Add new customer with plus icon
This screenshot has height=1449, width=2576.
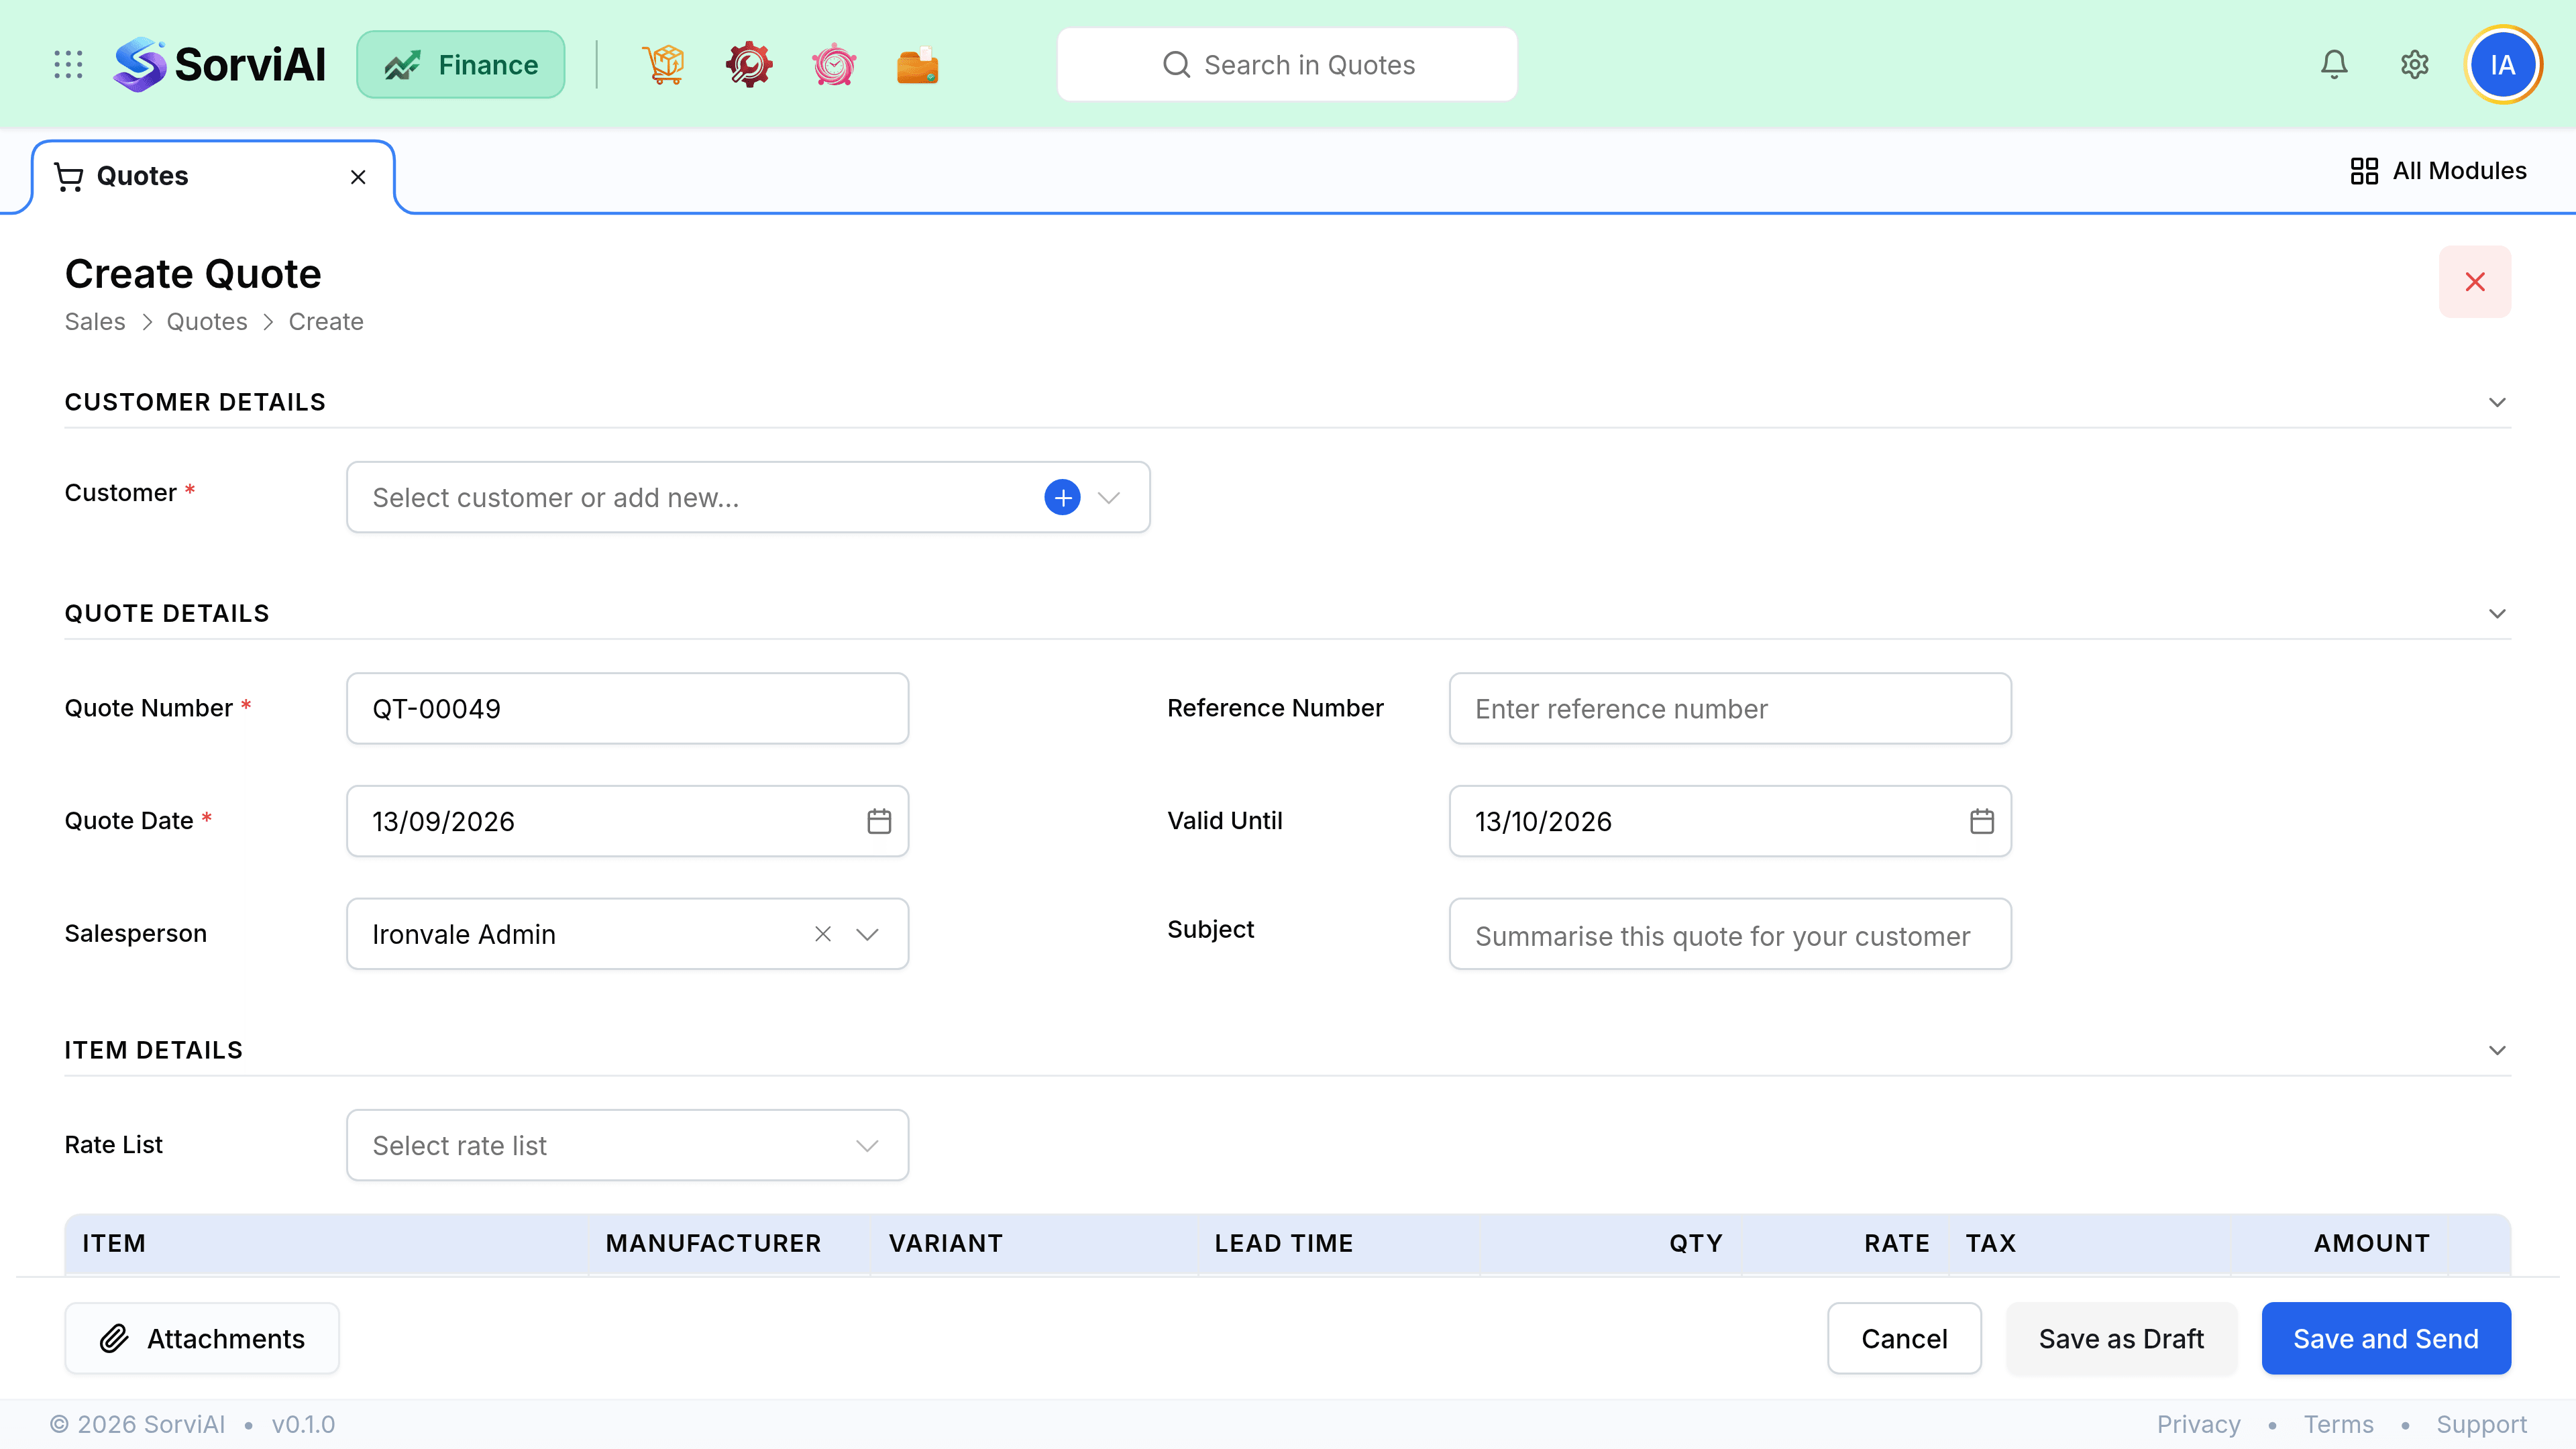(x=1062, y=497)
